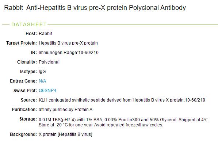Click the Source field label

pos(29,100)
